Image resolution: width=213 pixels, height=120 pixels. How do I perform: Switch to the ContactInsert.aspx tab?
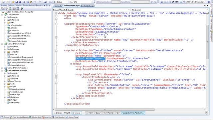tap(72, 6)
